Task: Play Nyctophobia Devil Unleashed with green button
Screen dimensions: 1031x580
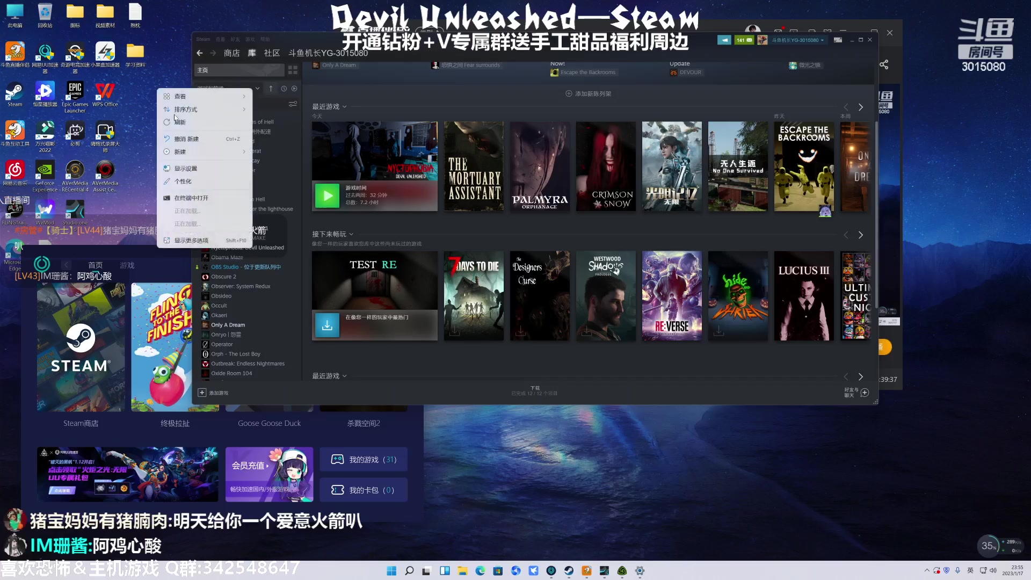Action: [327, 195]
